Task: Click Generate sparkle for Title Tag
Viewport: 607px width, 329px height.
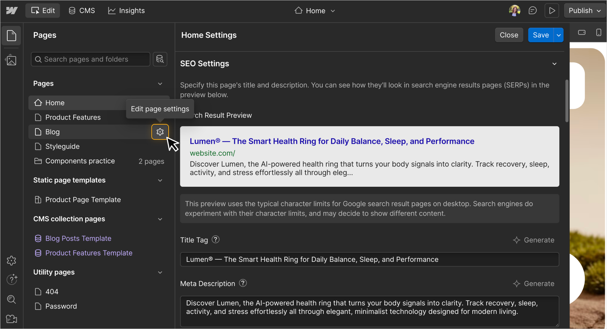Action: click(533, 240)
